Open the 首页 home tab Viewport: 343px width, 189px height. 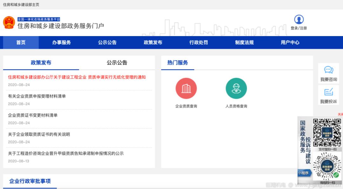click(20, 42)
